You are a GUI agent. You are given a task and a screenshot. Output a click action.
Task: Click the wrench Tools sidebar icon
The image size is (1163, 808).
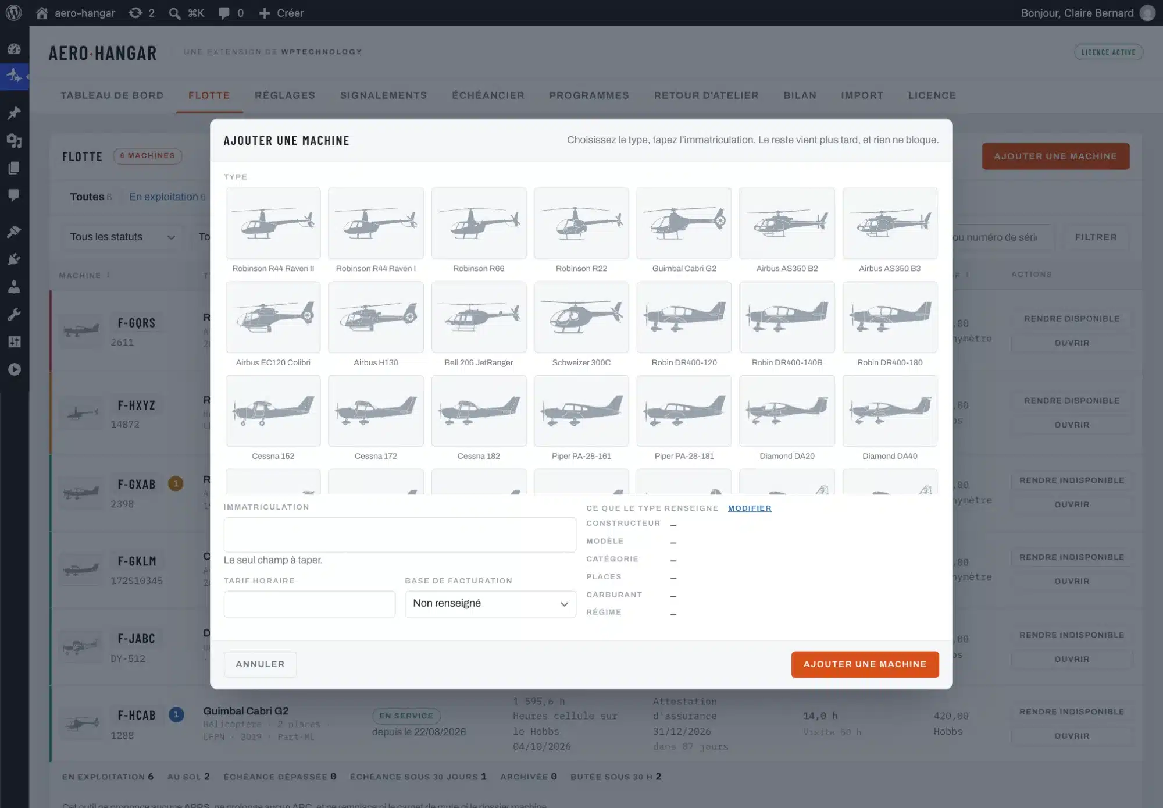[14, 315]
